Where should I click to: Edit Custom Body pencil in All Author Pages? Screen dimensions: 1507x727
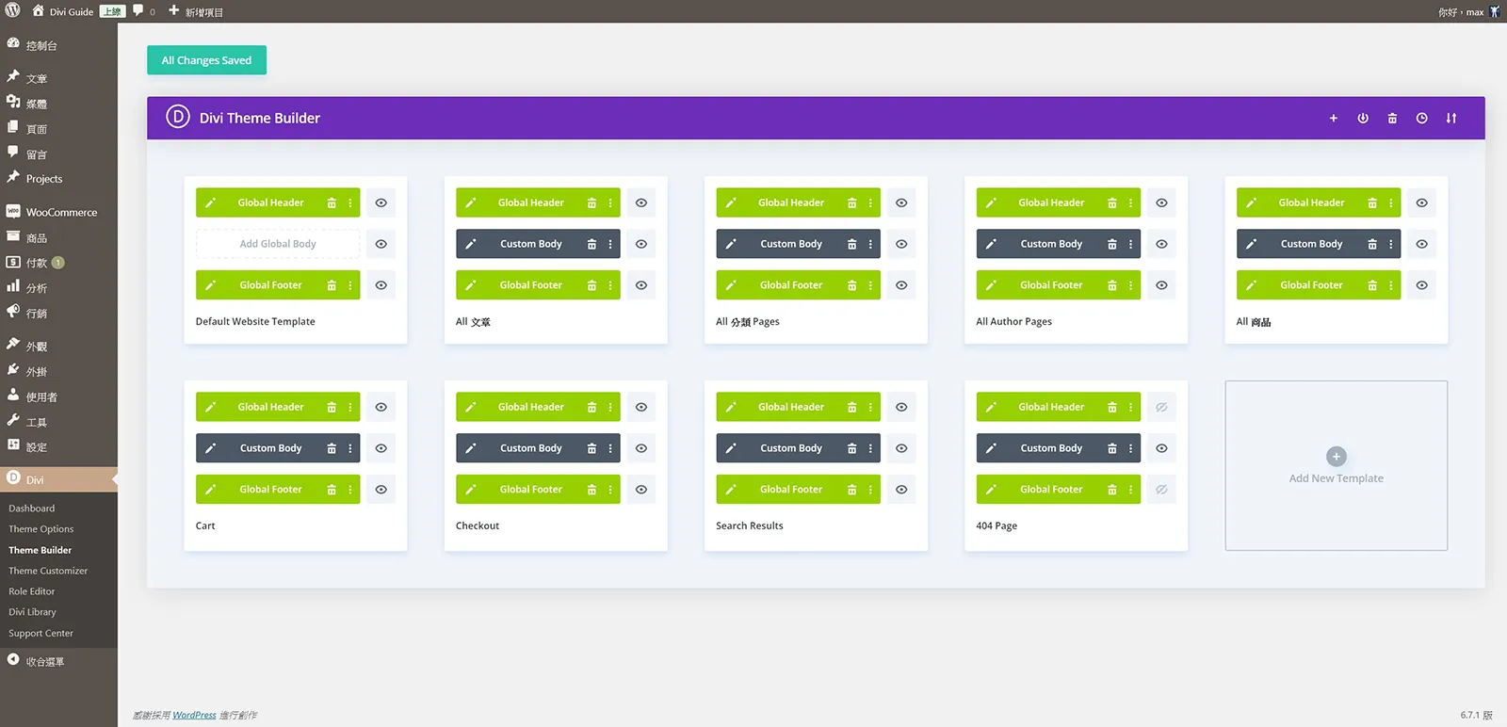pos(991,244)
